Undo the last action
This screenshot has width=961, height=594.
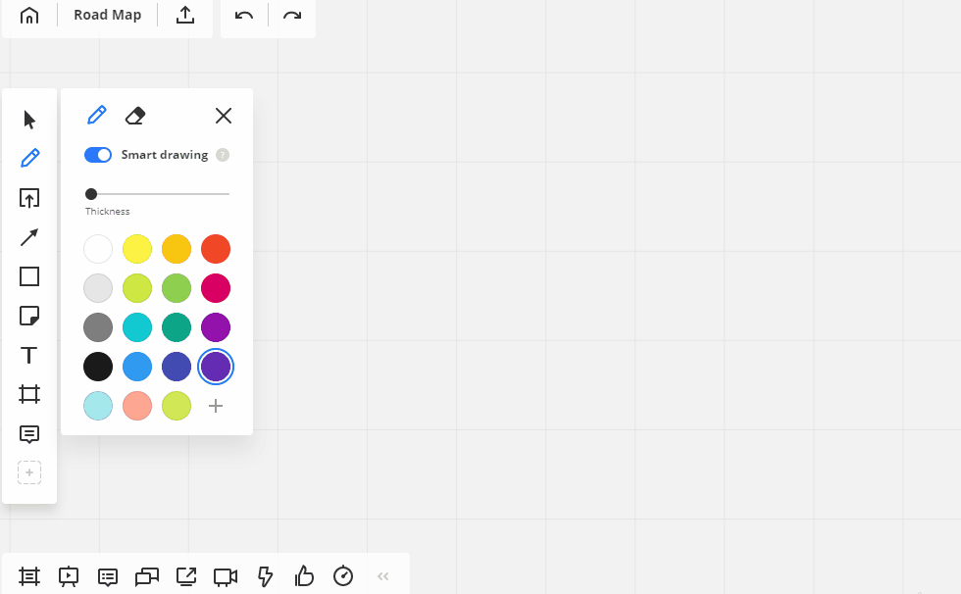coord(244,15)
